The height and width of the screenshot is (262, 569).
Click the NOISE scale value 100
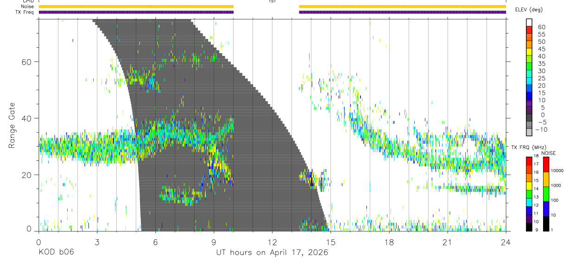(x=554, y=201)
